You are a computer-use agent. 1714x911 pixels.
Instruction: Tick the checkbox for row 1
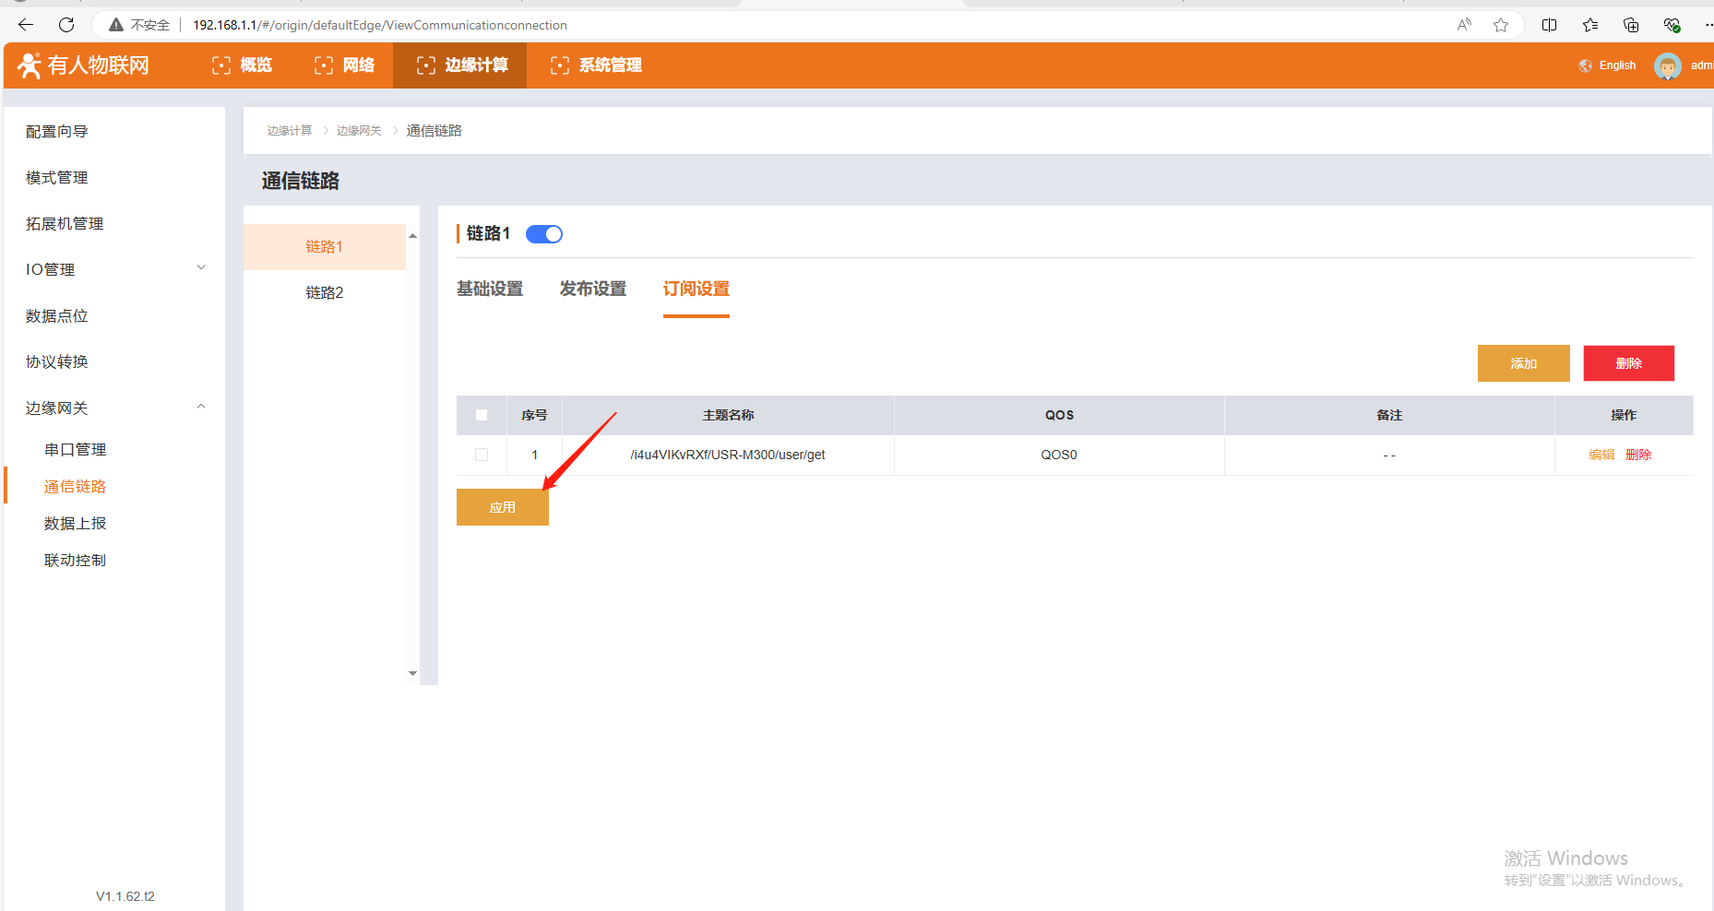coord(482,455)
